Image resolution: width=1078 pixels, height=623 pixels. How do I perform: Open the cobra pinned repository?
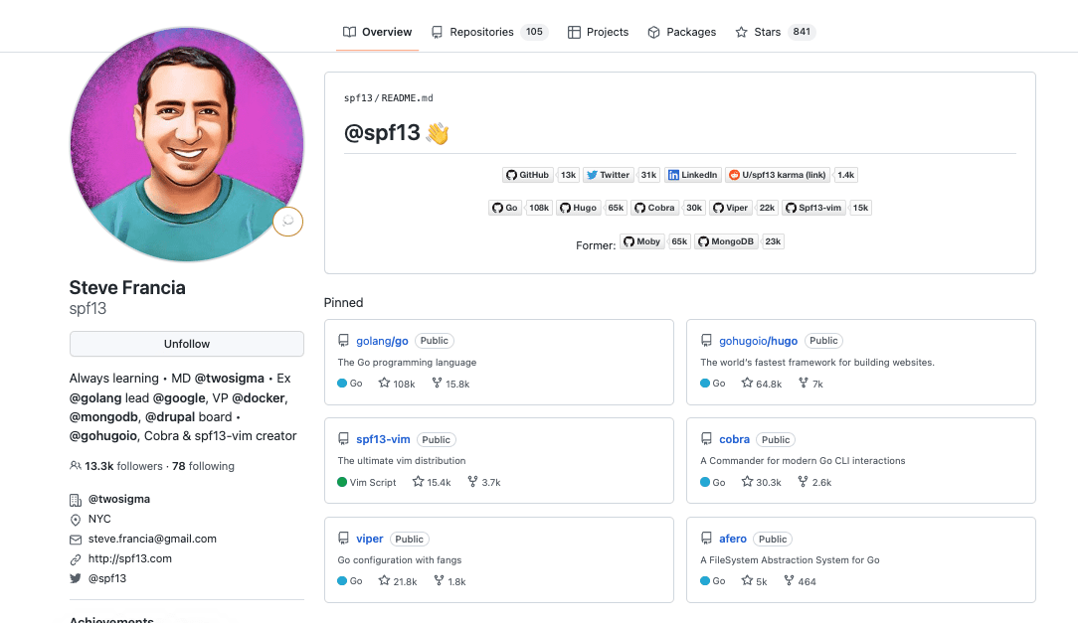(734, 439)
